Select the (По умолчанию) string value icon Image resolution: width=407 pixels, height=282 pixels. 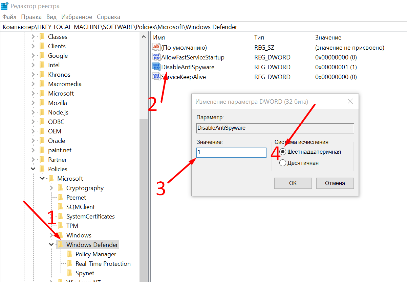(x=156, y=48)
